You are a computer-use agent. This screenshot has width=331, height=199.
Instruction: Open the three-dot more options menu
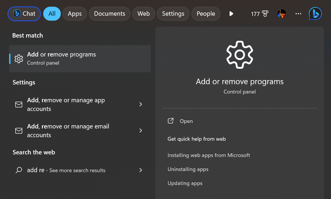coord(298,14)
